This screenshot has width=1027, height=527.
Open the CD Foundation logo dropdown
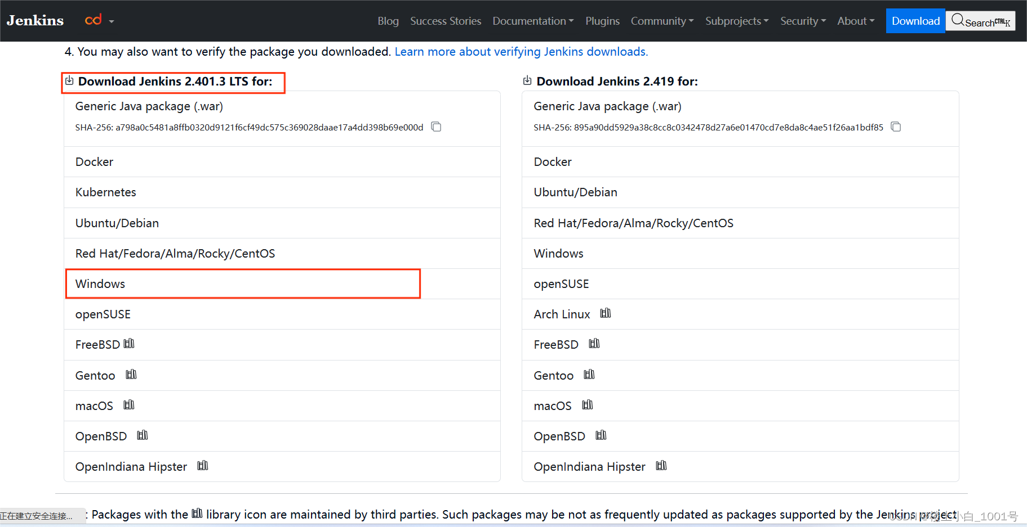pos(99,21)
